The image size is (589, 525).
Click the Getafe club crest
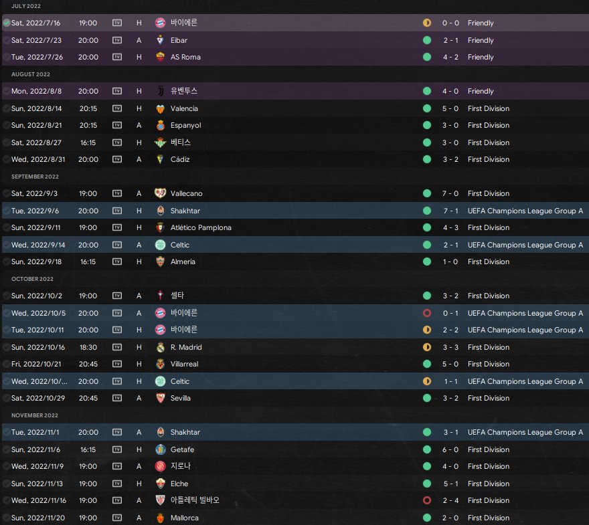pyautogui.click(x=161, y=449)
